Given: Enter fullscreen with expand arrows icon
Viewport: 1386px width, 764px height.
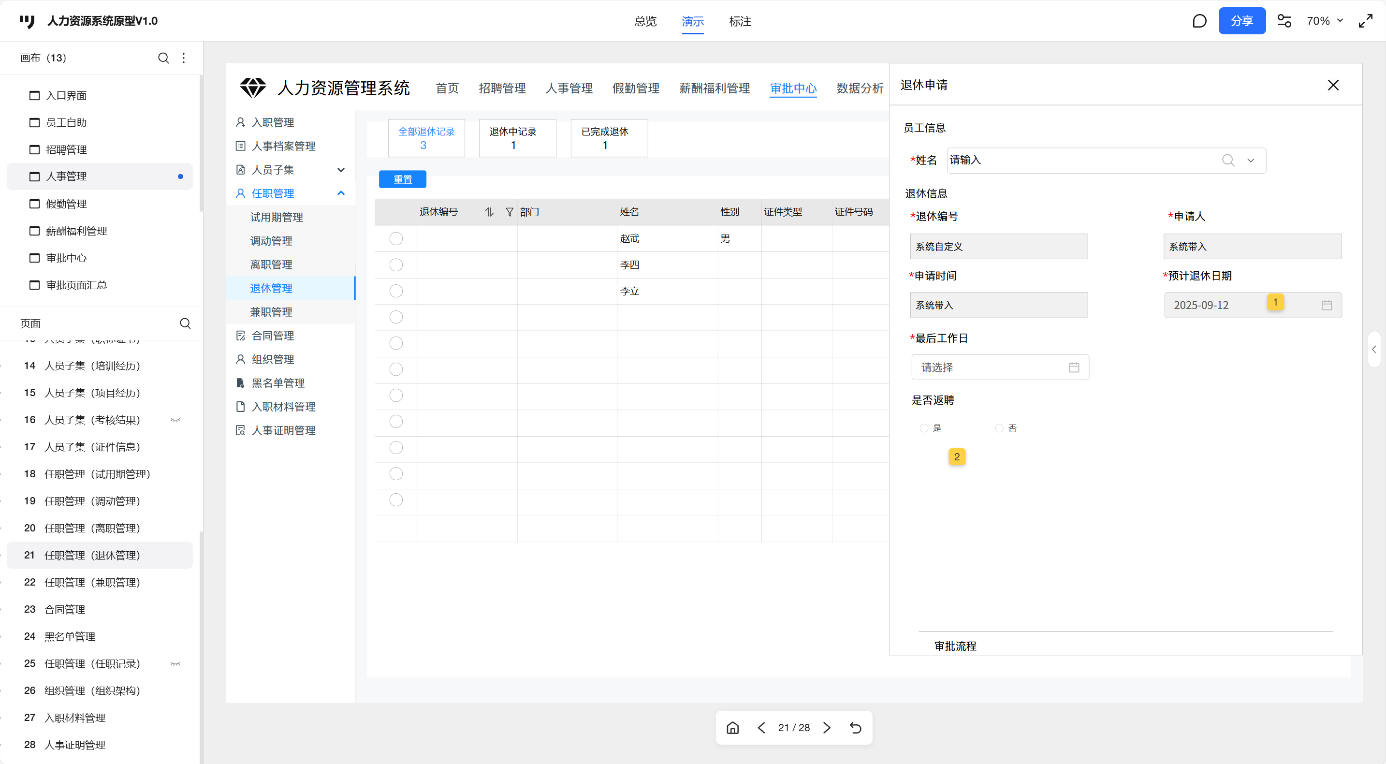Looking at the screenshot, I should click(x=1365, y=21).
